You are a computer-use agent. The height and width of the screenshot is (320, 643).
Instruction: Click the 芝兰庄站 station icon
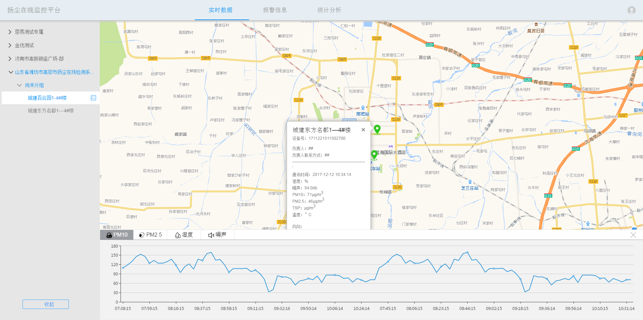point(470,182)
